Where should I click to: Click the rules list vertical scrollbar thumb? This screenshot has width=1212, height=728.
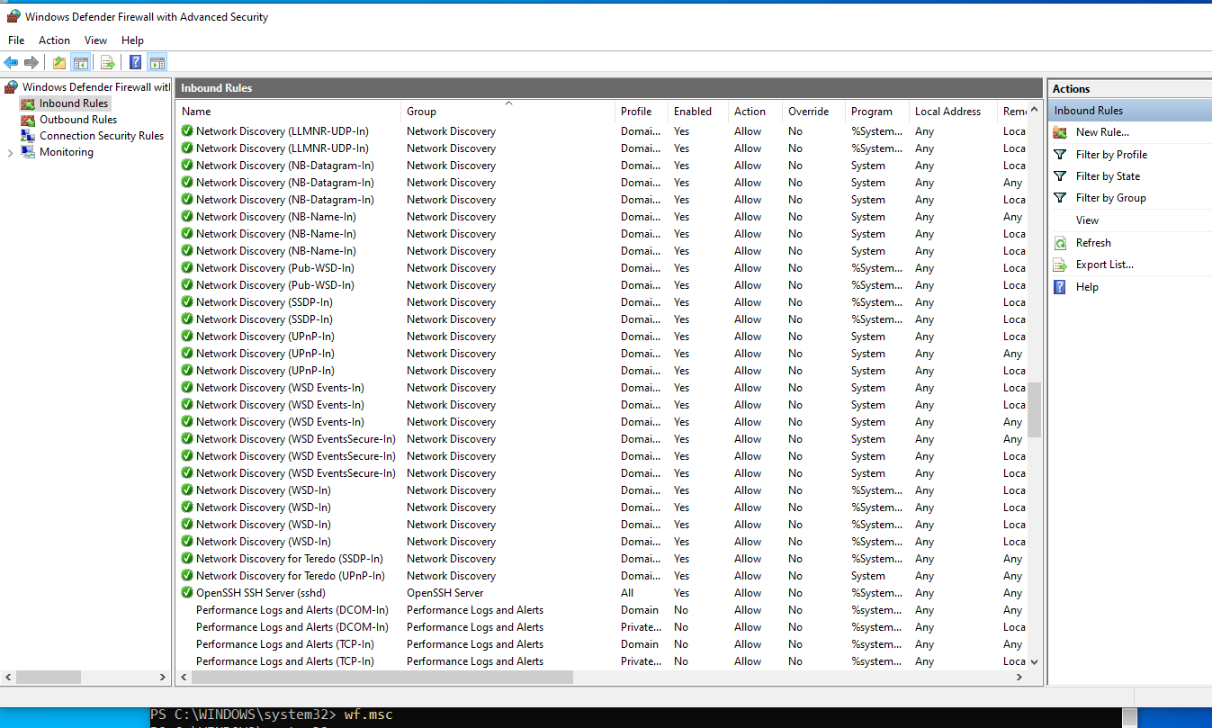click(x=1034, y=409)
